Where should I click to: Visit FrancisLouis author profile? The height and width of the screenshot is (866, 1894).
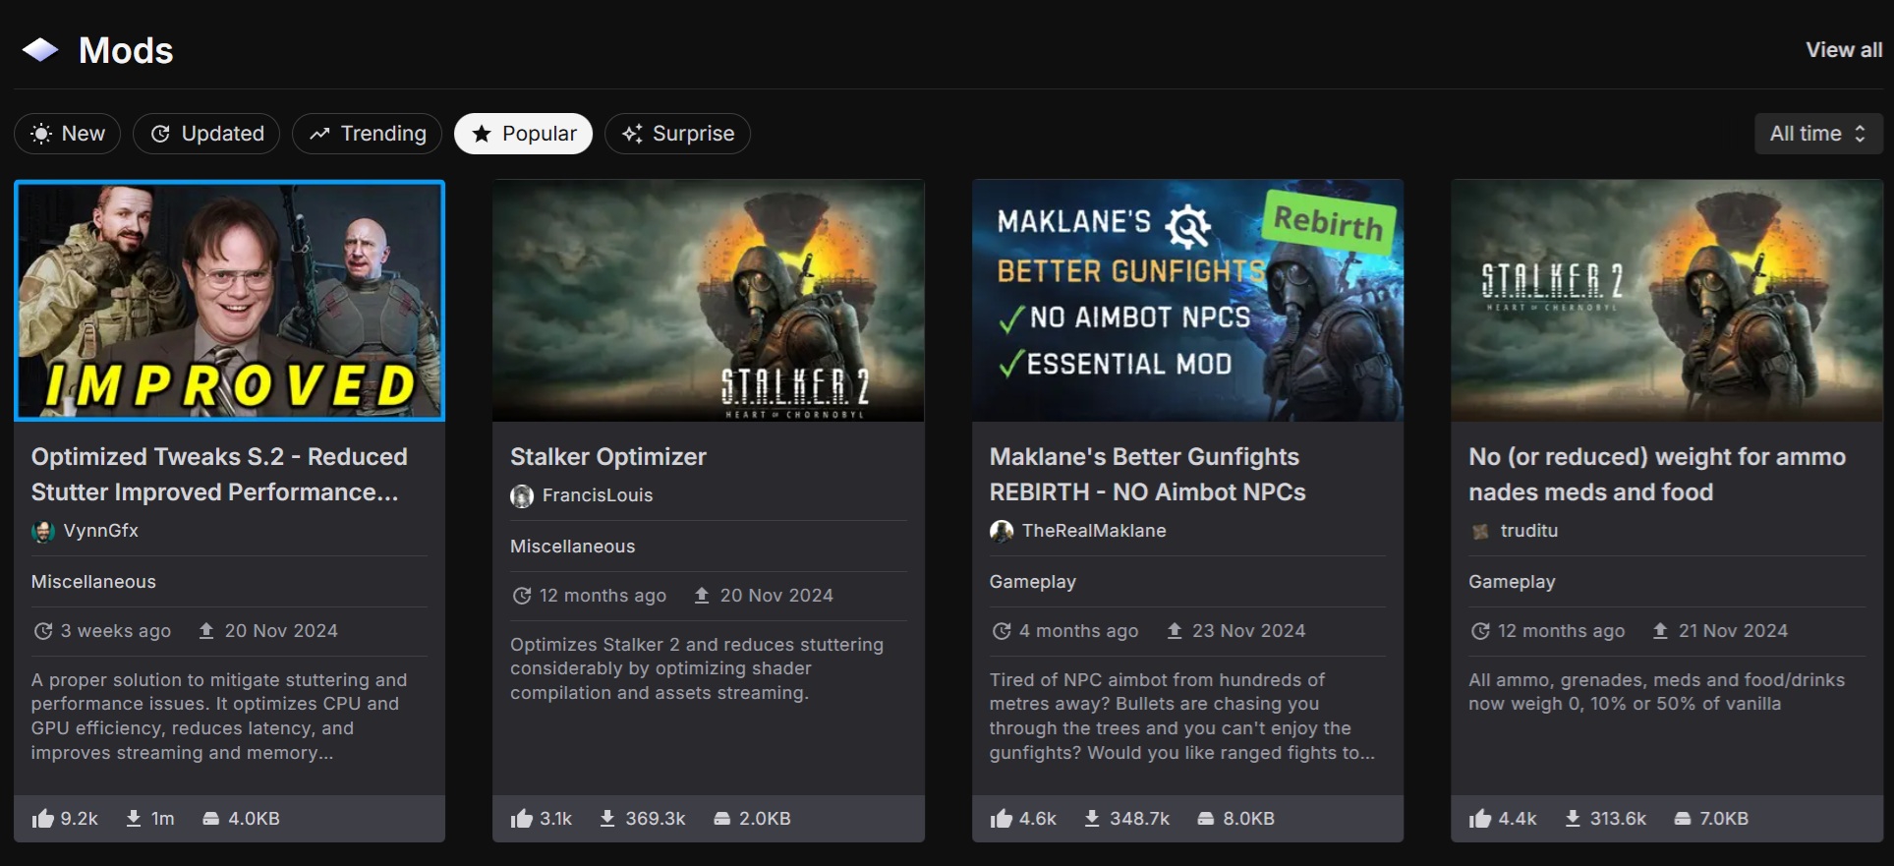point(598,495)
